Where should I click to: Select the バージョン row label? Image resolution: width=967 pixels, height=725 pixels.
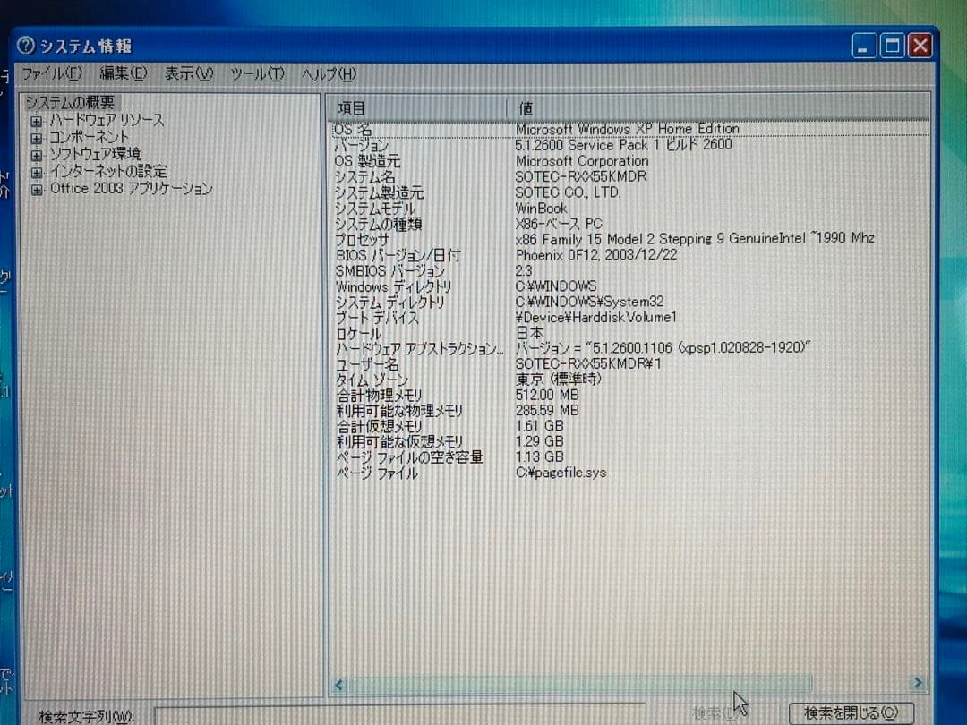pos(362,146)
